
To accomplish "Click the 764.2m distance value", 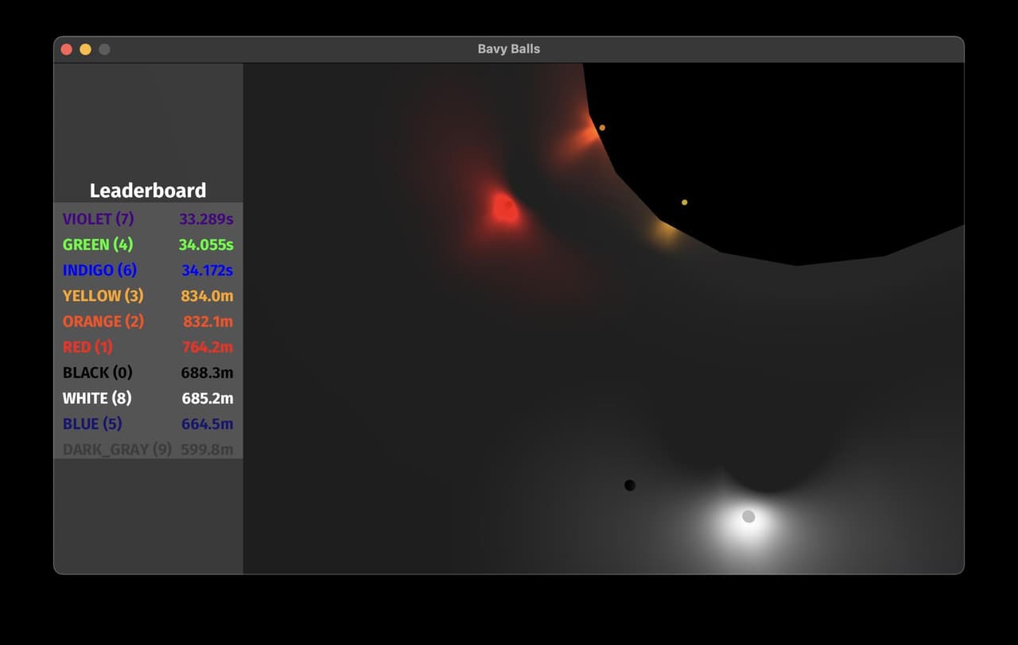I will [x=208, y=346].
